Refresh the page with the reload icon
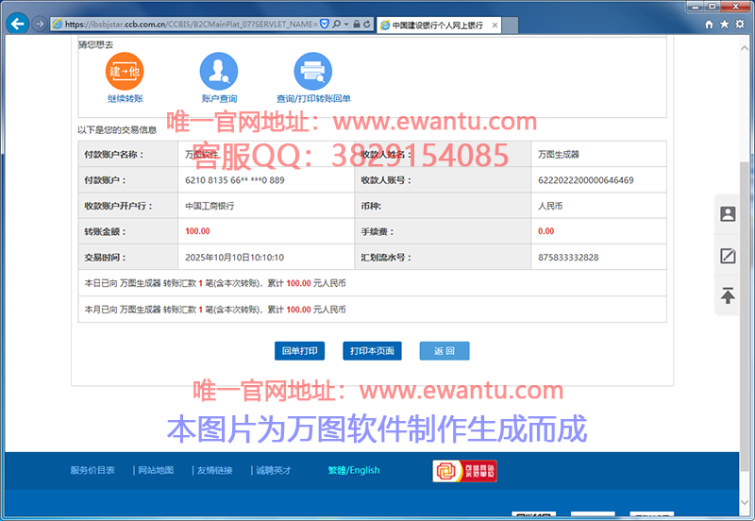 (x=367, y=25)
